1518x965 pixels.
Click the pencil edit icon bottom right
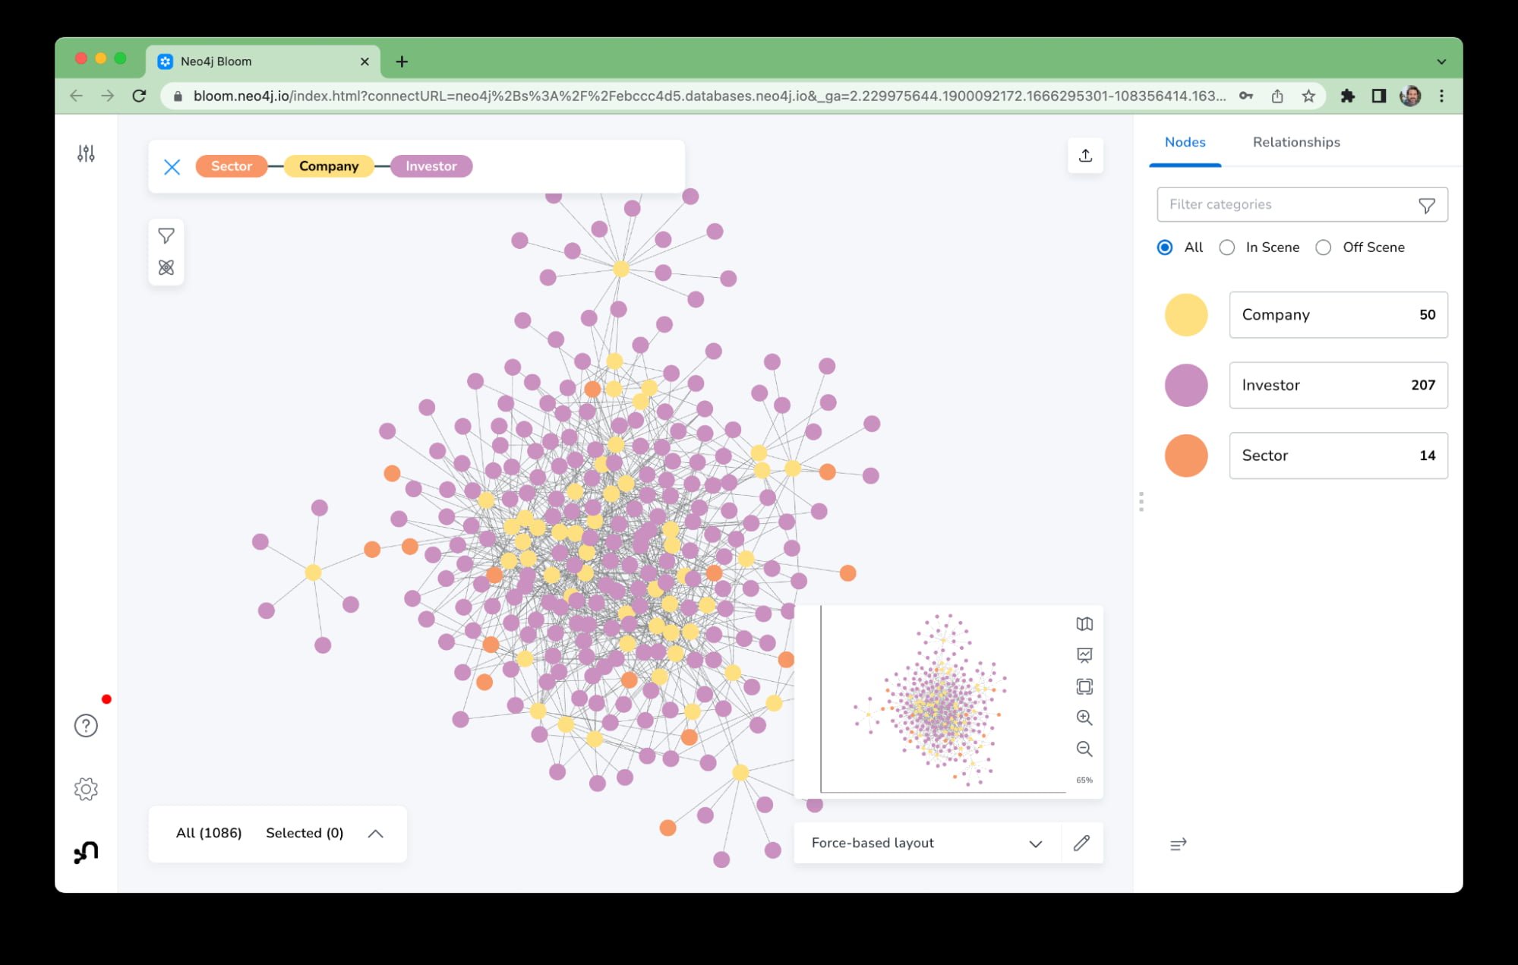click(x=1082, y=844)
